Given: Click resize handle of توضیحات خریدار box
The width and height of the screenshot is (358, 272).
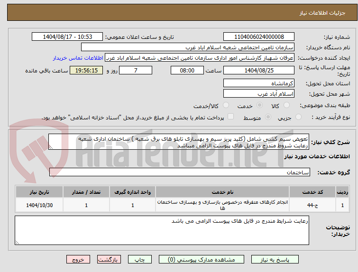Looking at the screenshot, I should point(17,242).
